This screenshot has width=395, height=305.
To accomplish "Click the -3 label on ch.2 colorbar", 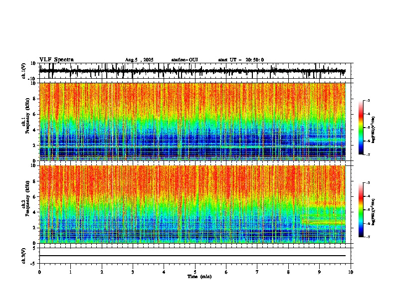I will click(368, 183).
